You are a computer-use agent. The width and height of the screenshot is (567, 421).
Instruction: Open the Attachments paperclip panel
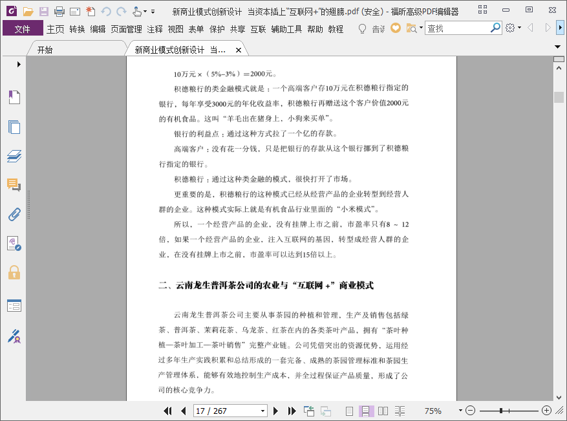[x=14, y=214]
